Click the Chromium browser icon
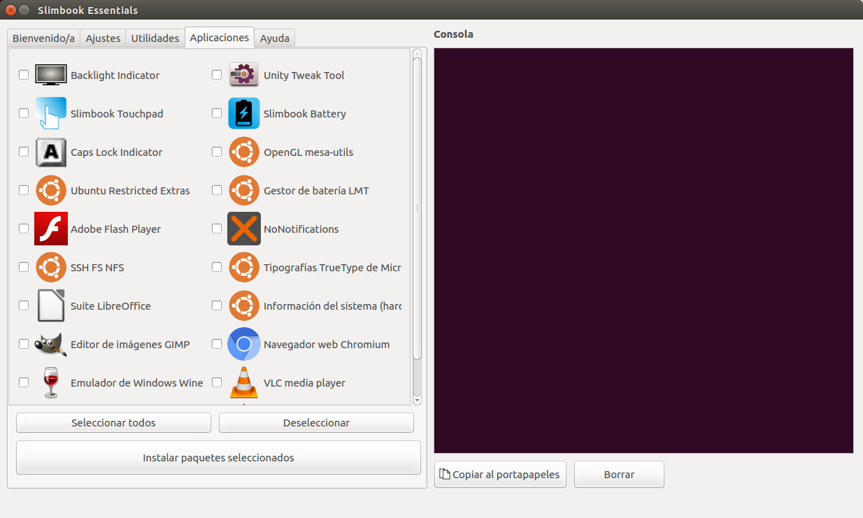Image resolution: width=863 pixels, height=518 pixels. [x=244, y=344]
